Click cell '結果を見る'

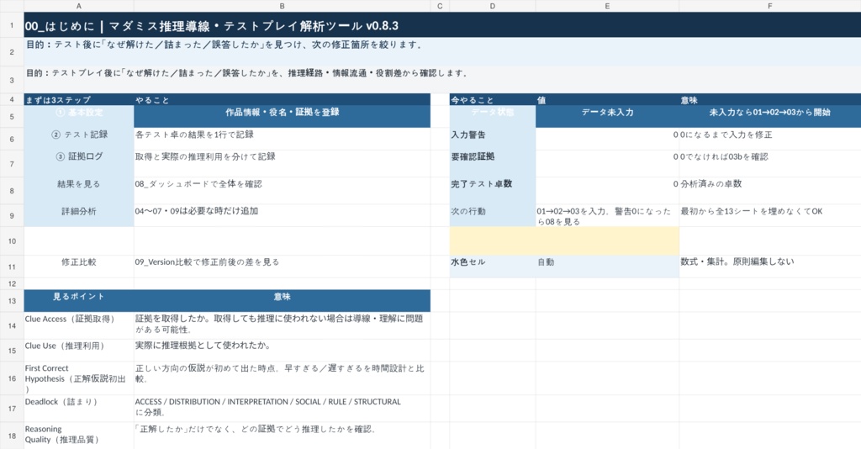pos(78,191)
